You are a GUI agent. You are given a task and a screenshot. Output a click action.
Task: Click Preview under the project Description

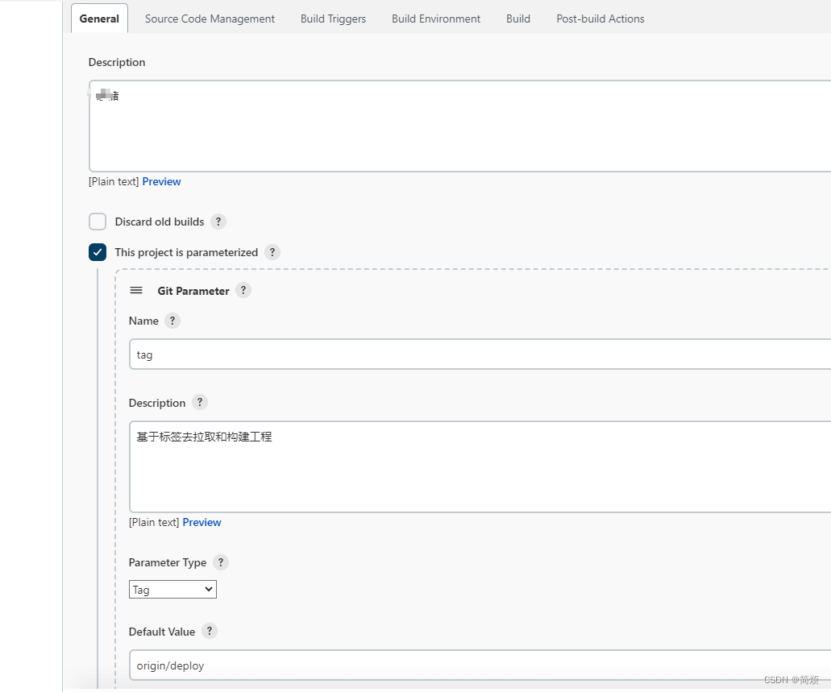pos(161,181)
